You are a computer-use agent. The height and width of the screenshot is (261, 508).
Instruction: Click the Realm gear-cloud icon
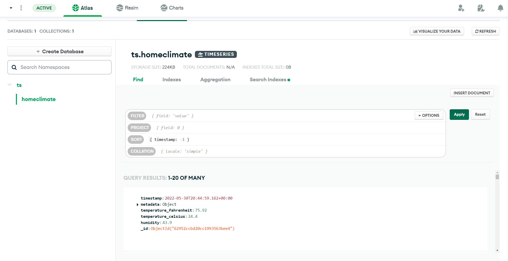click(x=119, y=8)
